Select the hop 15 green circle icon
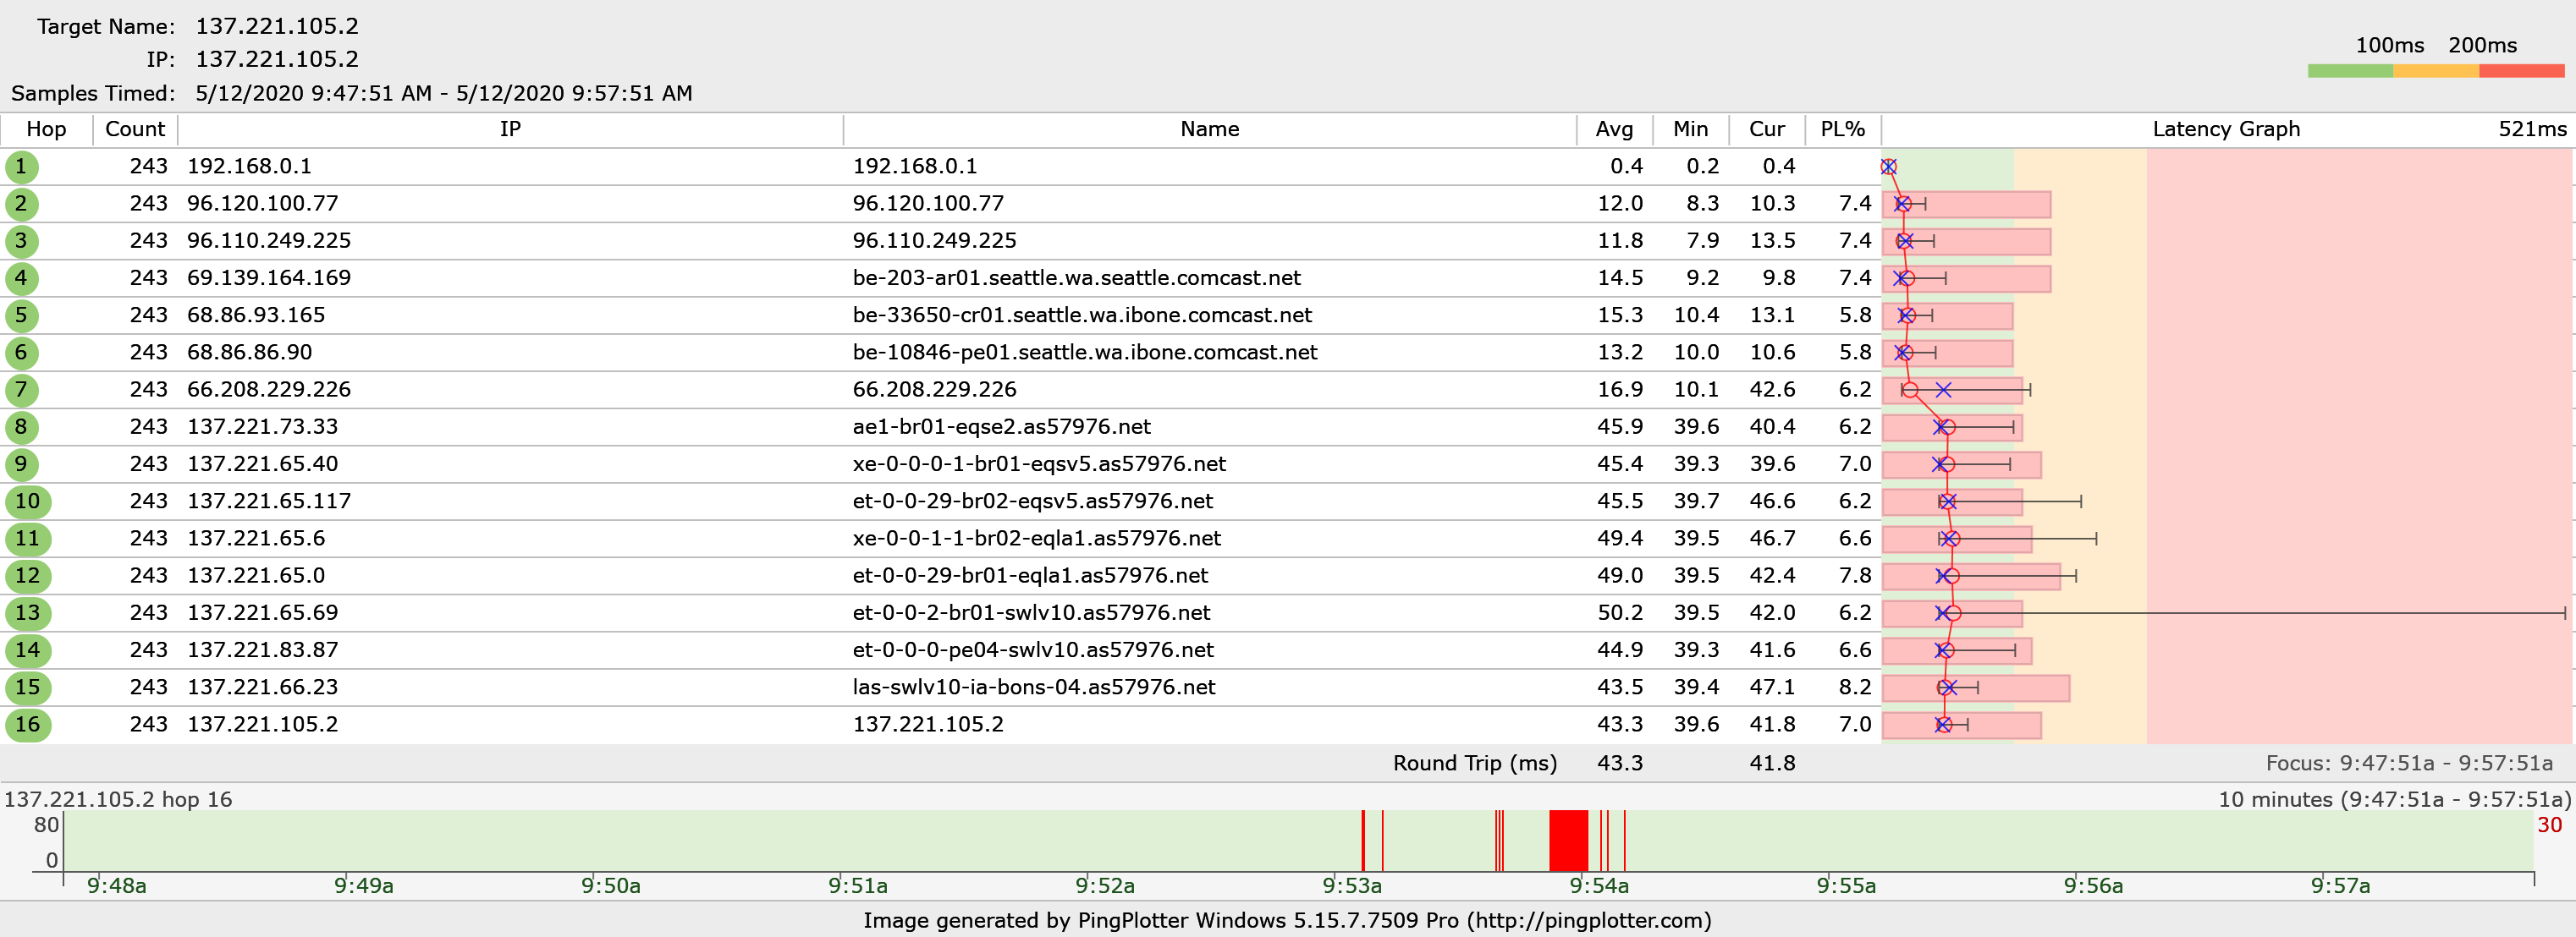Image resolution: width=2576 pixels, height=937 pixels. pyautogui.click(x=27, y=688)
